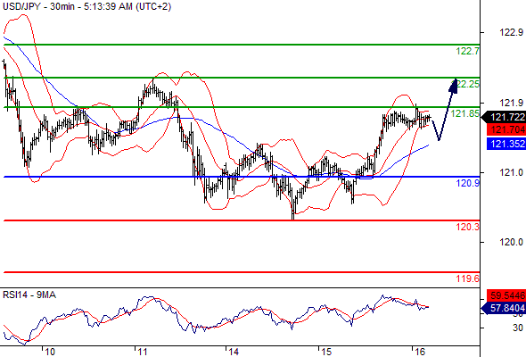526x357 pixels.
Task: Click date marker 11 on time axis
Action: point(143,352)
